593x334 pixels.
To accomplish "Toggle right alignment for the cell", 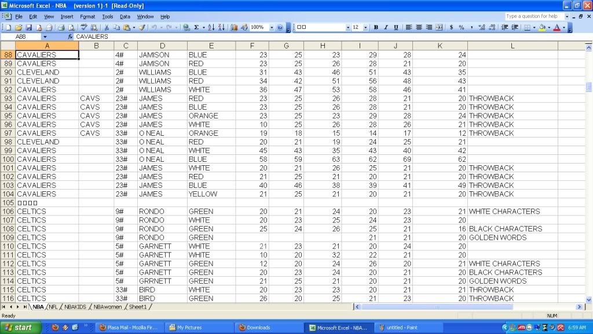I will 429,27.
